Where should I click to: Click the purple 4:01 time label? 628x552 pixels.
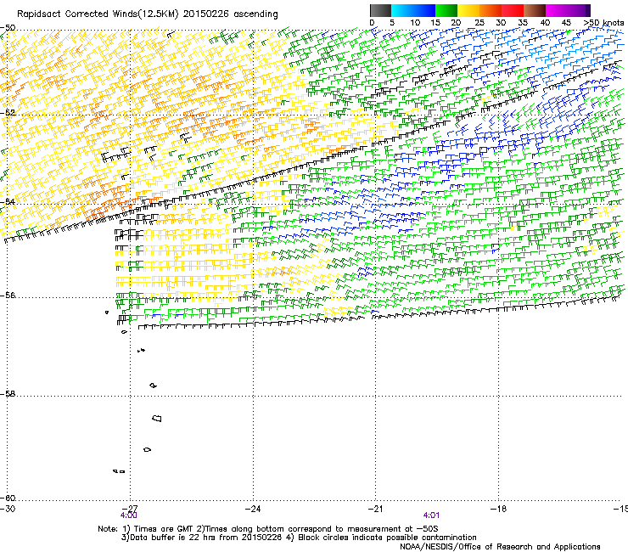pos(431,515)
